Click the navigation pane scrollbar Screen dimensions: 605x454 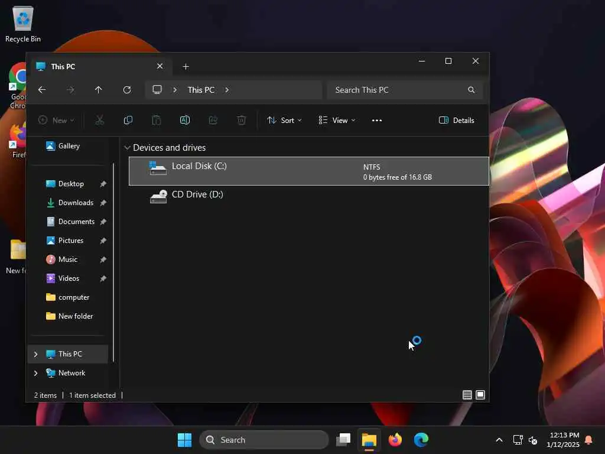113,262
